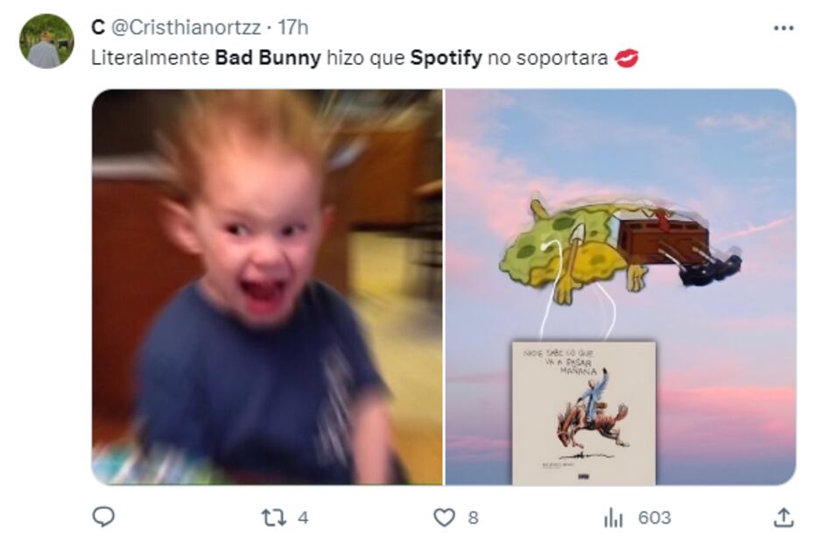Open the flying SpongeBob sky image
Viewport: 815px width, 543px height.
click(x=621, y=287)
